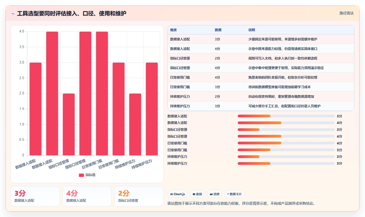Click the 持续维护压力 progress bar showing 3分
365x217 pixels.
286,164
